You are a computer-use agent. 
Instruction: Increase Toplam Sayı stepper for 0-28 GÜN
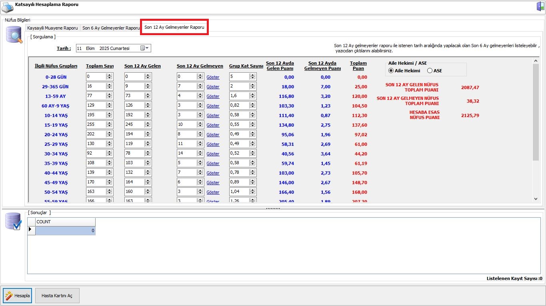(109, 75)
